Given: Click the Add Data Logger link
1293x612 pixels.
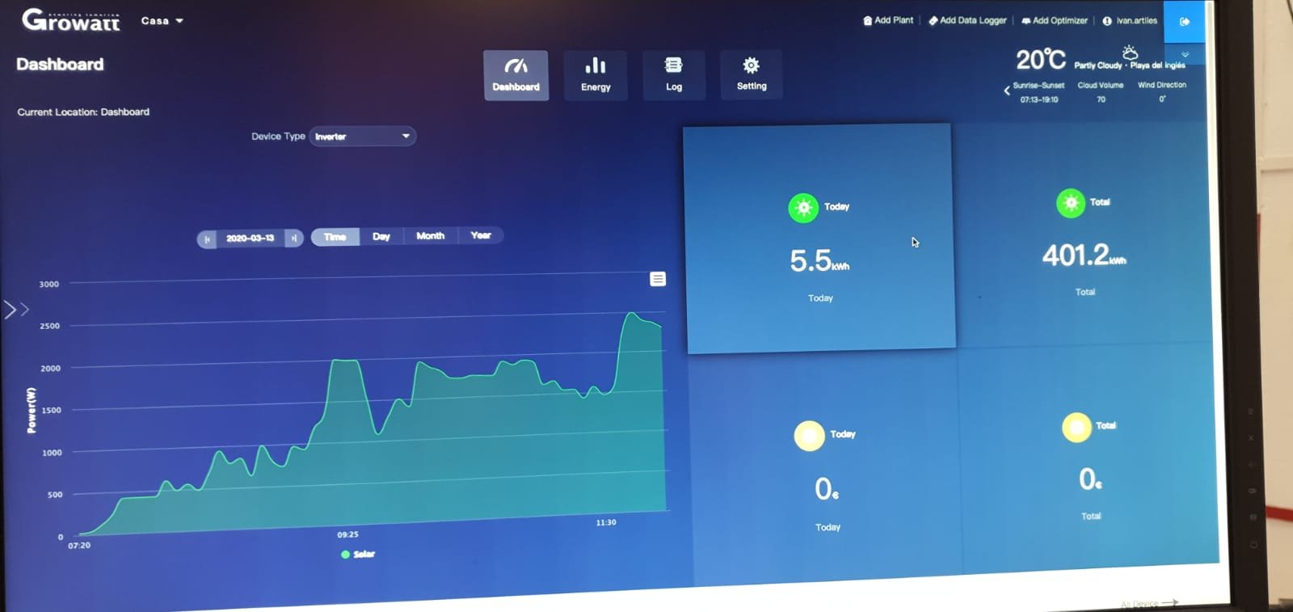Looking at the screenshot, I should [x=967, y=20].
